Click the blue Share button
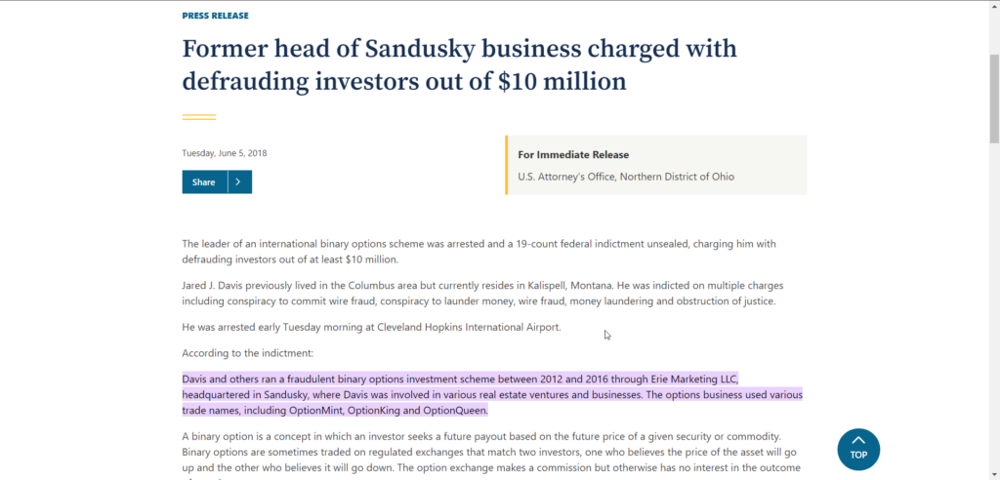The width and height of the screenshot is (1000, 480). 204,181
